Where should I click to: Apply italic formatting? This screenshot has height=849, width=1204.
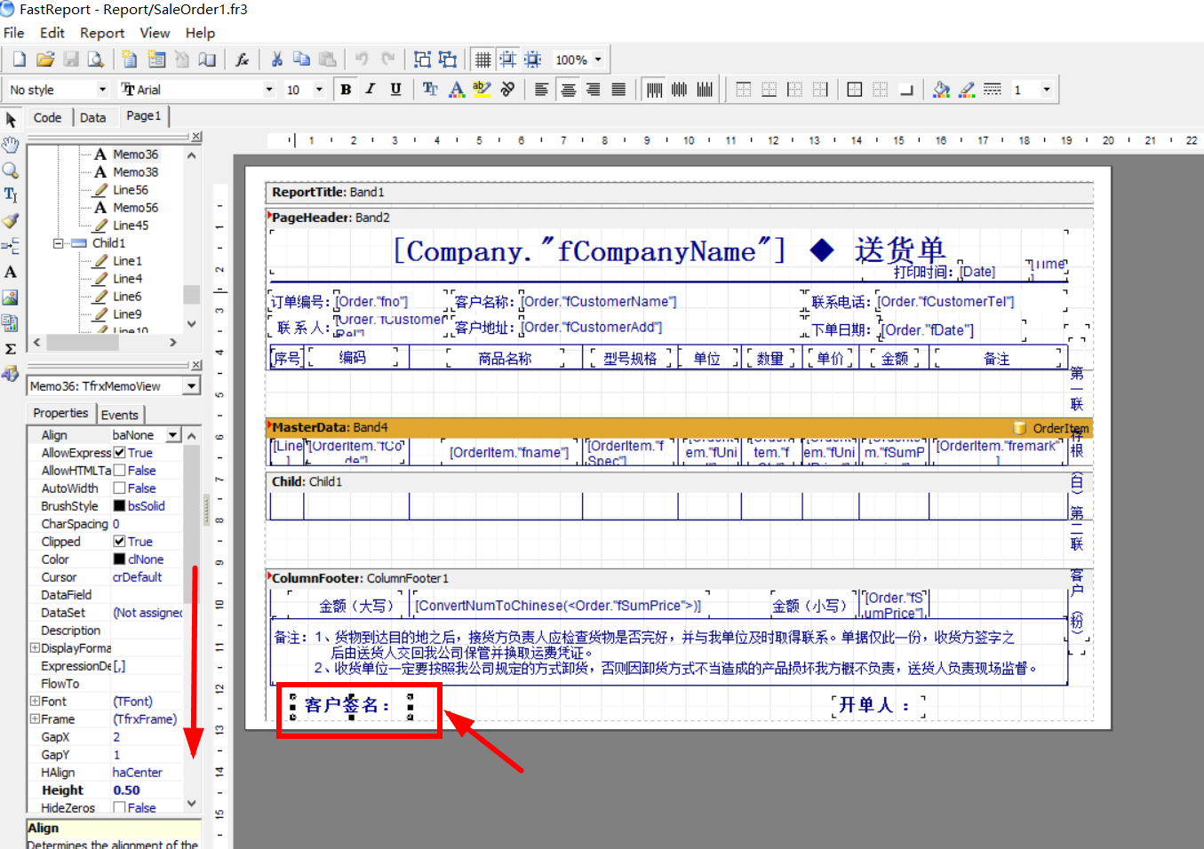tap(371, 90)
